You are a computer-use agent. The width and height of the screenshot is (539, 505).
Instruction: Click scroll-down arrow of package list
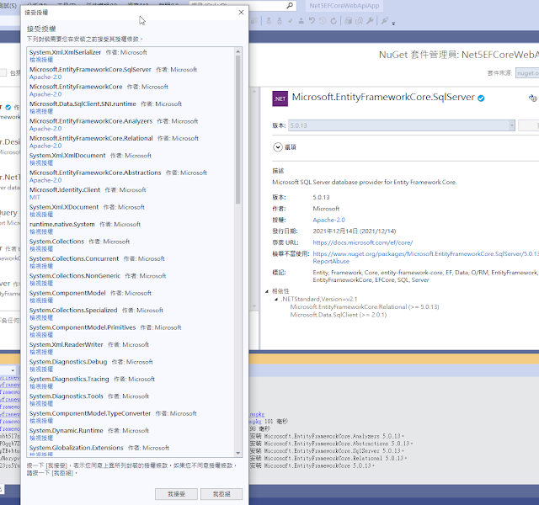pos(254,306)
